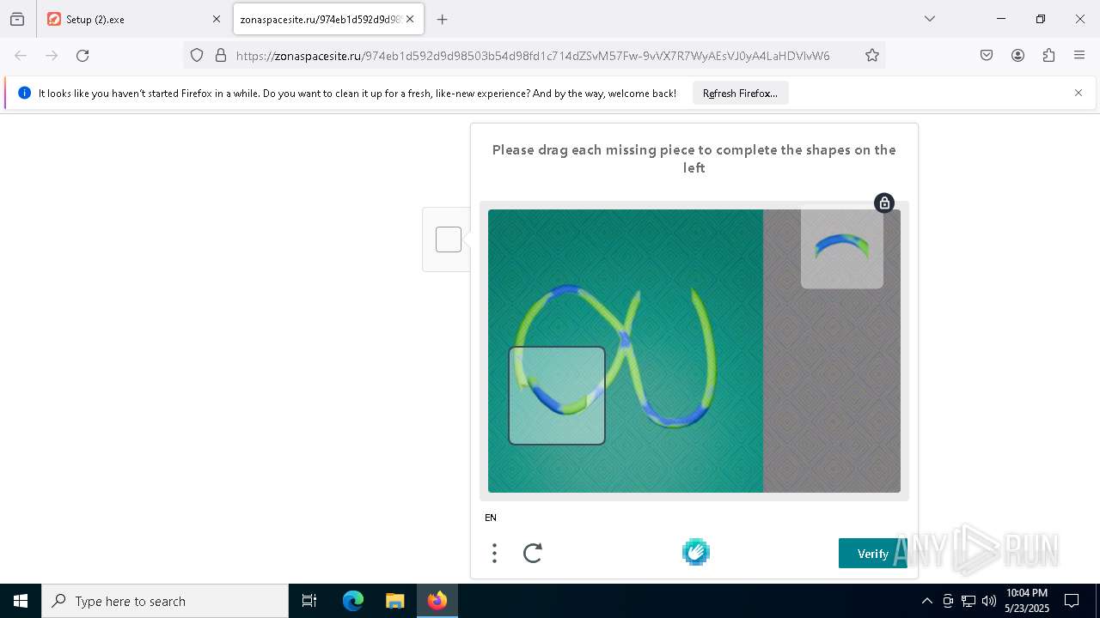Open File Explorer from taskbar
The width and height of the screenshot is (1100, 618).
tap(395, 601)
